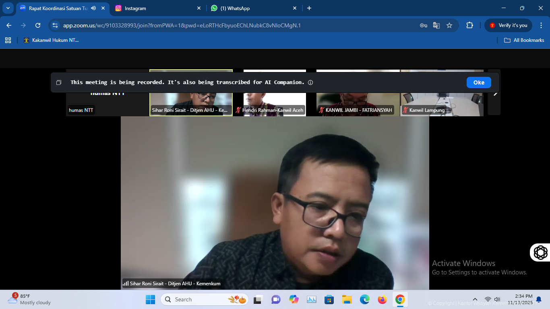Screen dimensions: 550x309
Task: Open Firefox from the taskbar
Action: point(382,299)
